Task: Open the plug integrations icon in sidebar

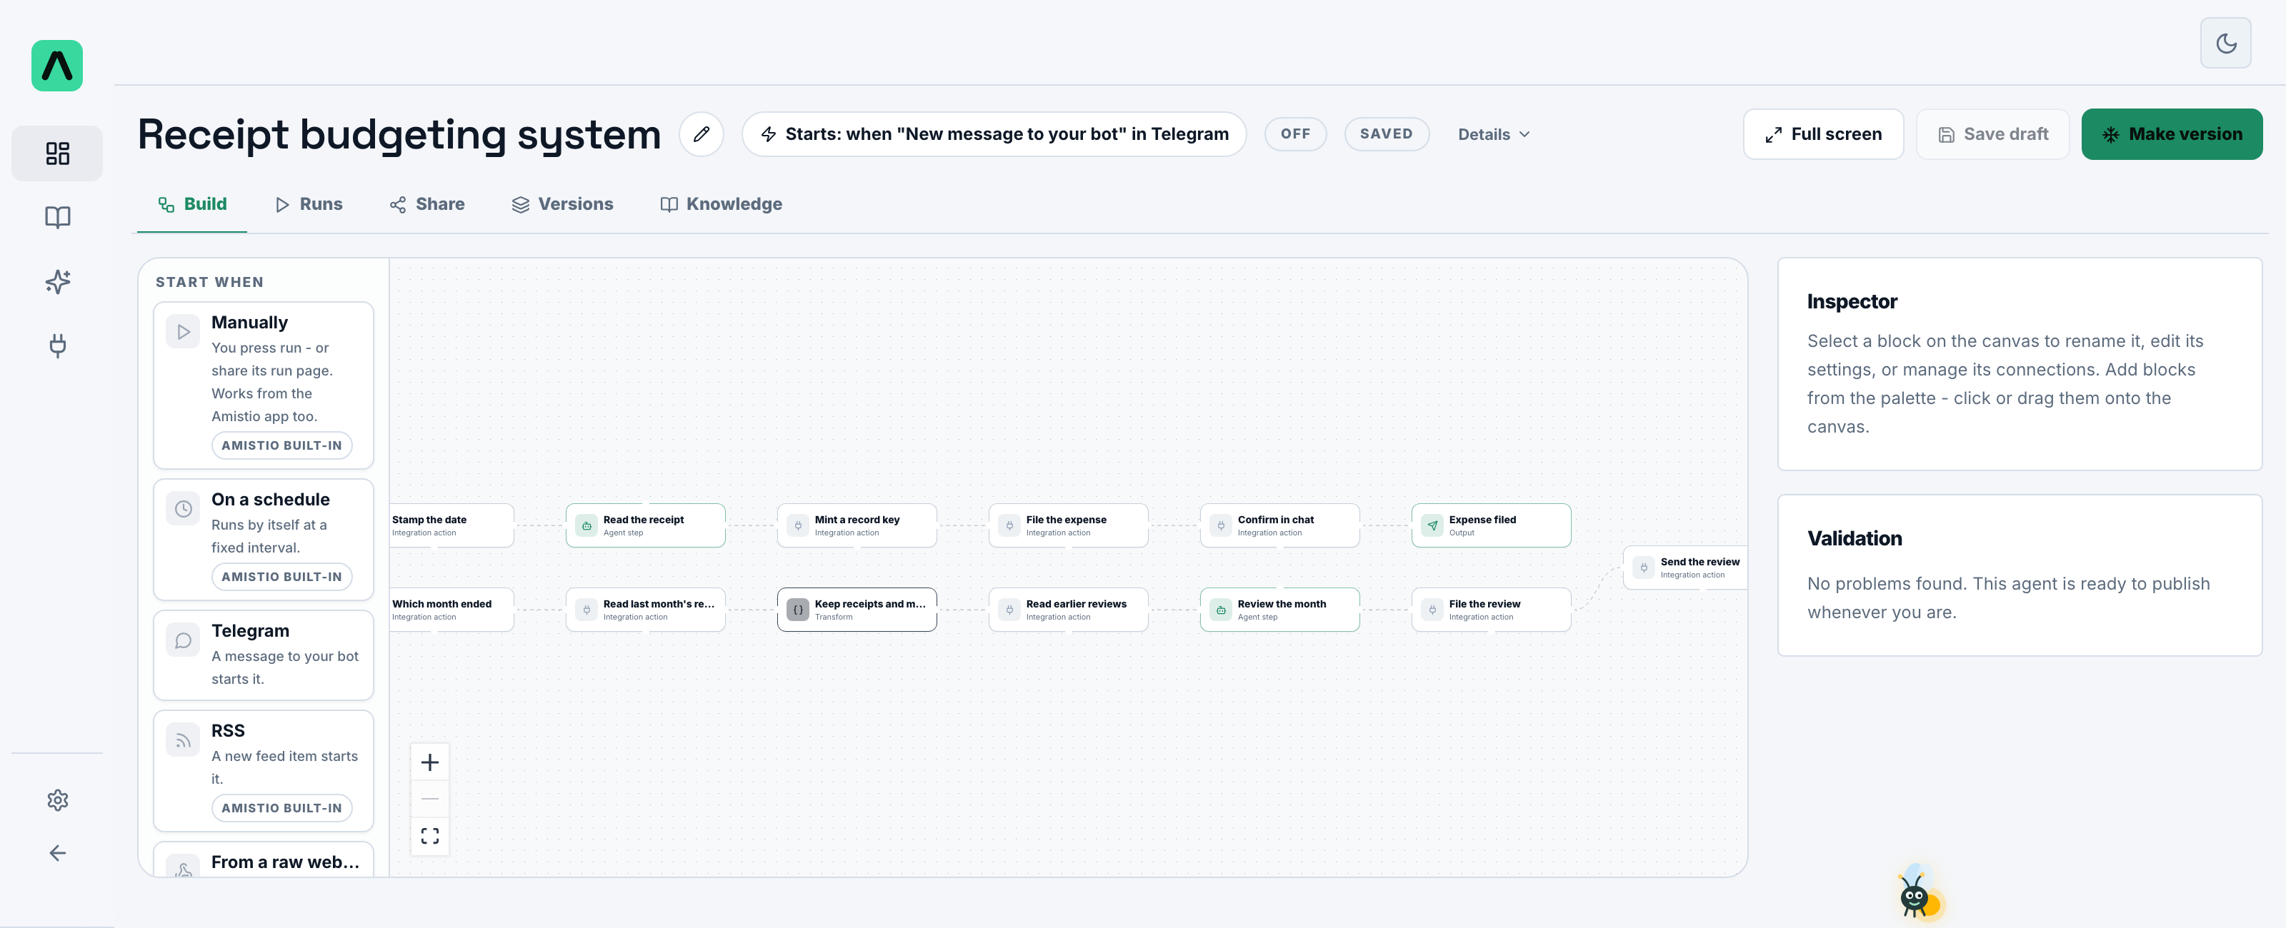Action: (58, 345)
